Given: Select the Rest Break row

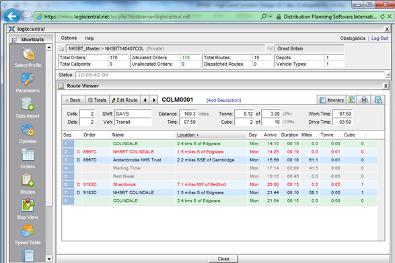Looking at the screenshot, I should pos(219,176).
